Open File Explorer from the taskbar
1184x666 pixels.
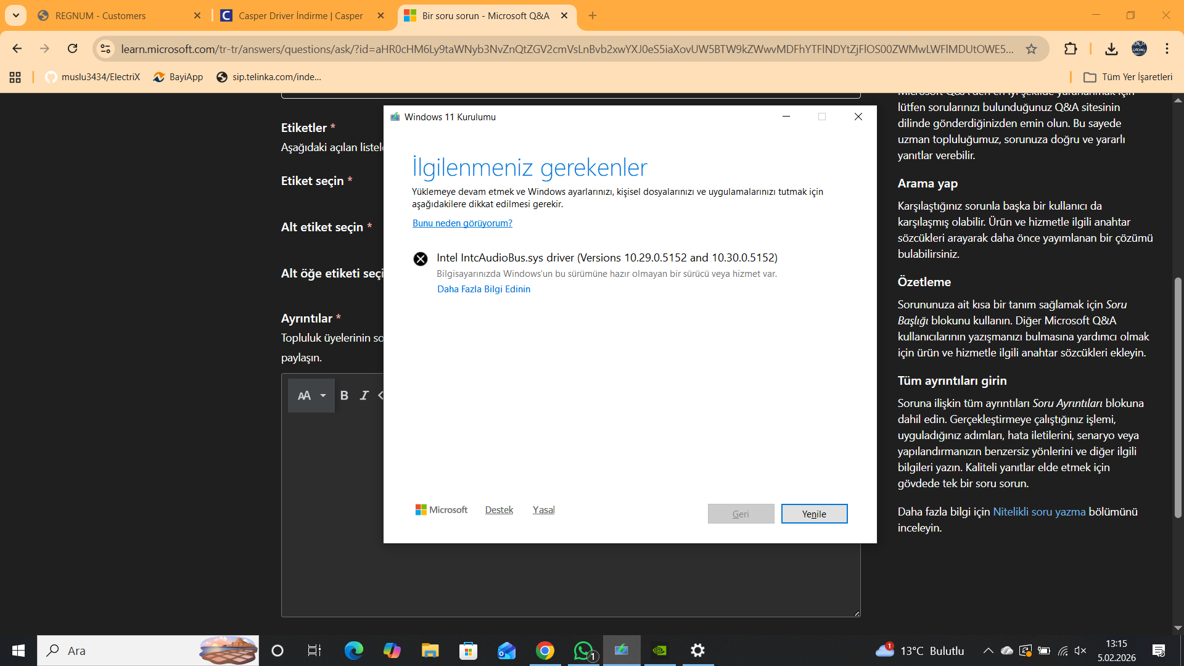[x=430, y=651]
